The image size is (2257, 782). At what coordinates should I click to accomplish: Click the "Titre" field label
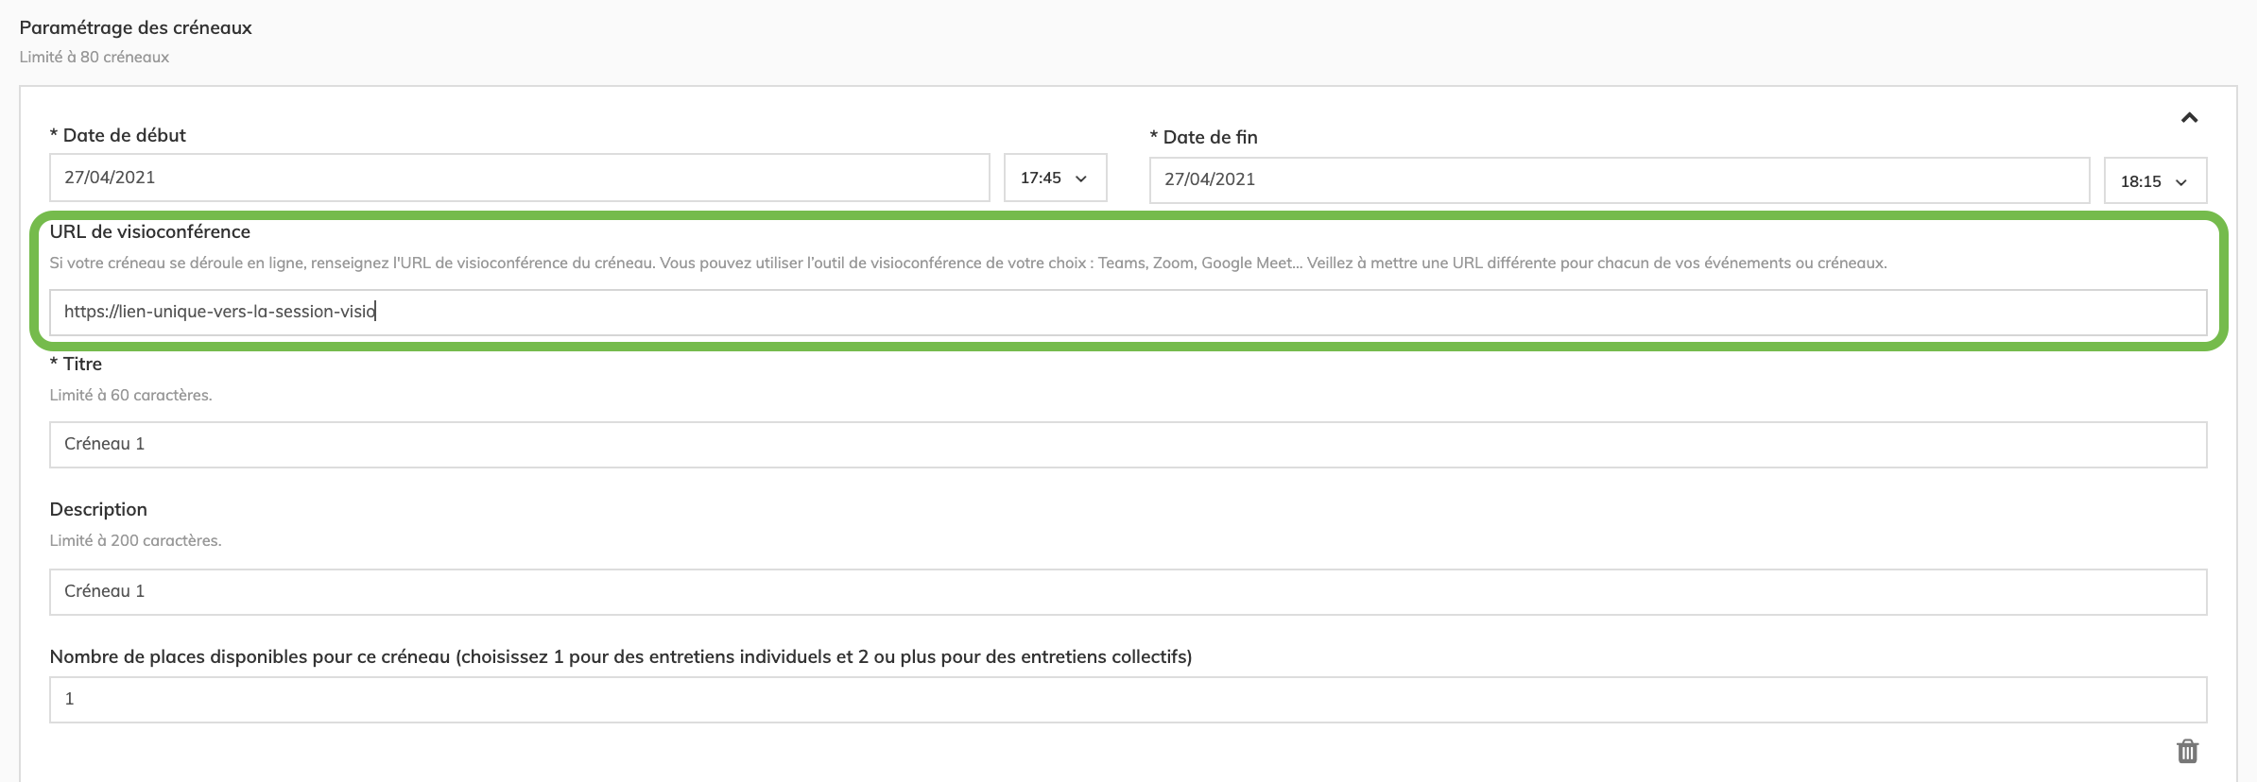(82, 364)
